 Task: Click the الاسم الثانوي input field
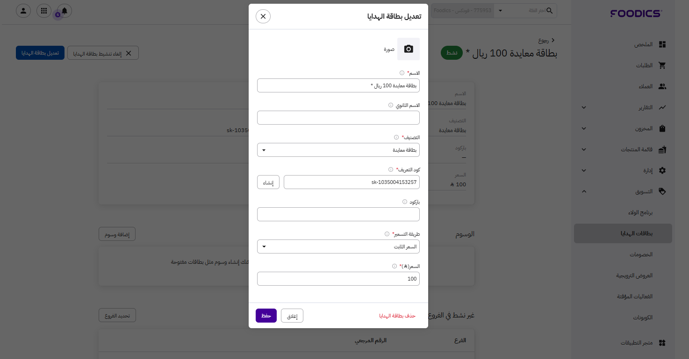click(x=338, y=118)
